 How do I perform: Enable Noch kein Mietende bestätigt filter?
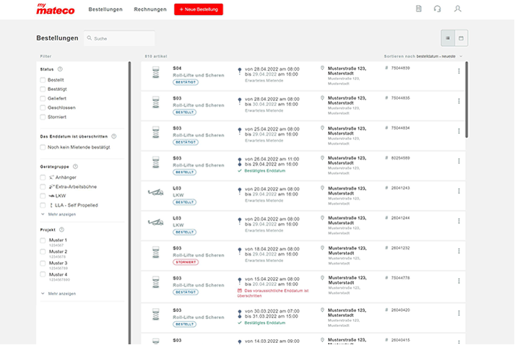point(43,147)
